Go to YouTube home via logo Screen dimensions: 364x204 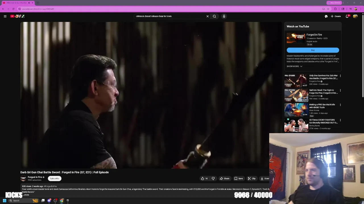click(17, 16)
